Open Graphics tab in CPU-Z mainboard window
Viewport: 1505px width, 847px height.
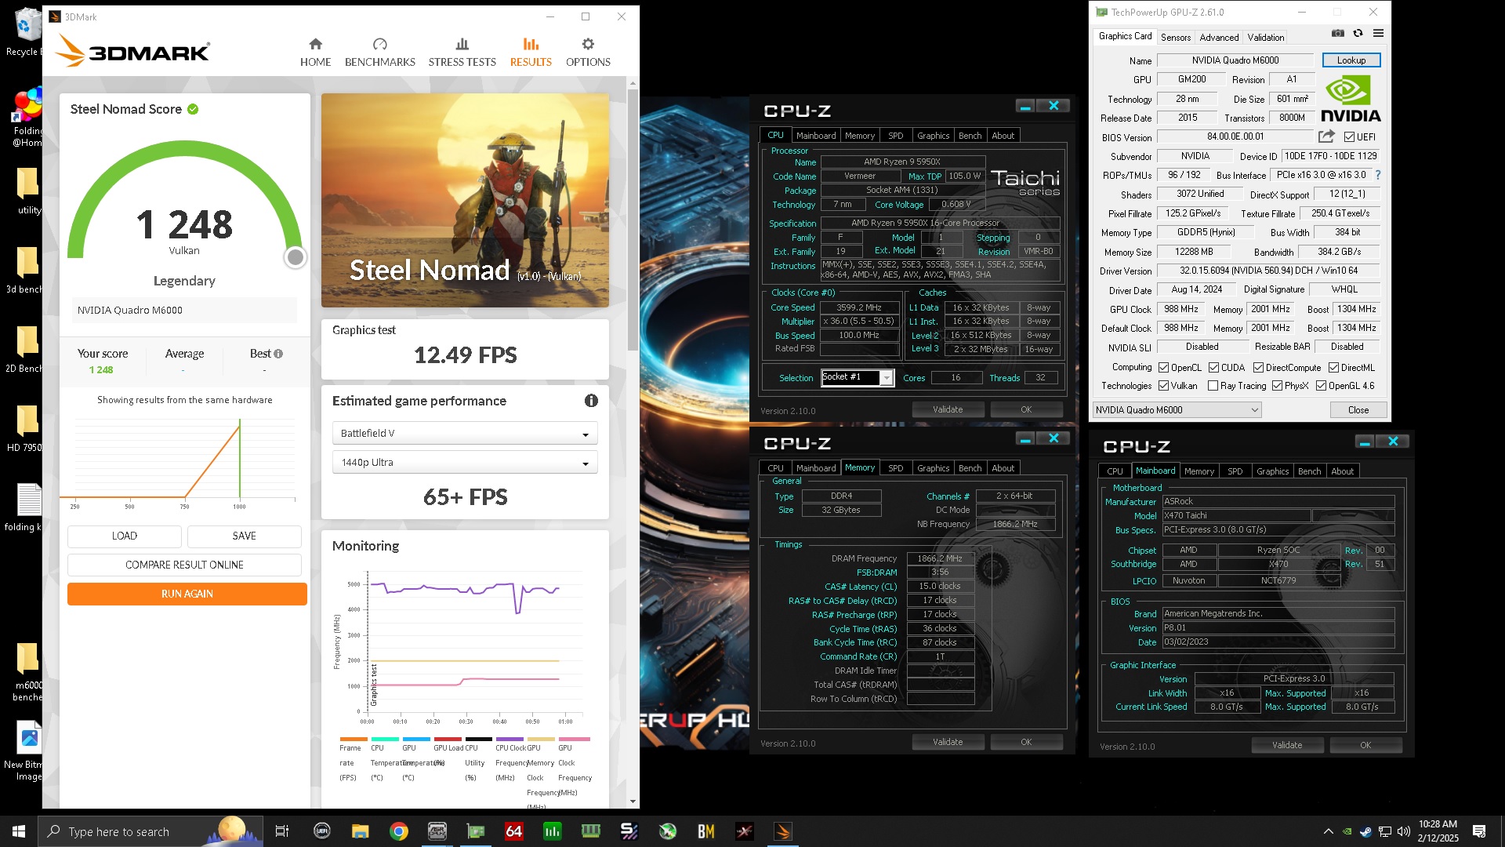pos(1272,471)
